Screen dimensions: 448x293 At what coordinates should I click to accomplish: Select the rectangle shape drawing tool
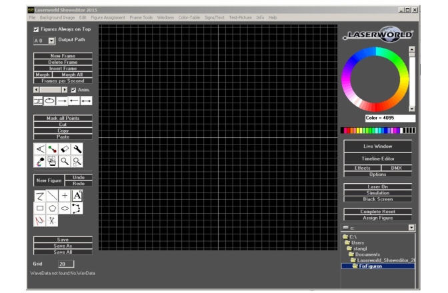[40, 208]
